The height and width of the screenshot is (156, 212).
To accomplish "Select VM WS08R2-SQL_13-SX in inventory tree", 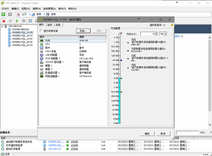I will click(x=22, y=39).
